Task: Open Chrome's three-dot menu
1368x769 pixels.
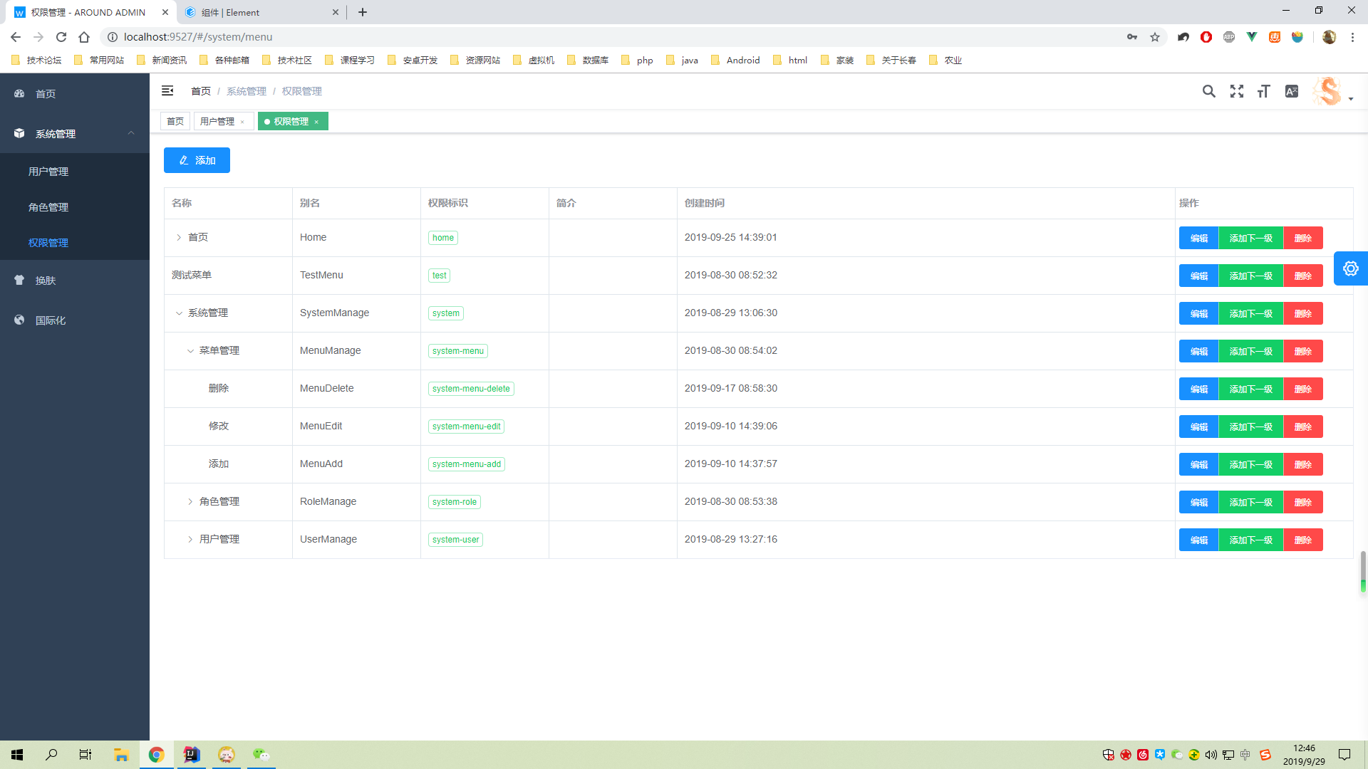Action: click(x=1352, y=37)
